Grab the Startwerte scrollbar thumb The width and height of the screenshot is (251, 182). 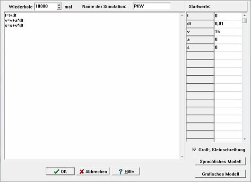click(244, 20)
